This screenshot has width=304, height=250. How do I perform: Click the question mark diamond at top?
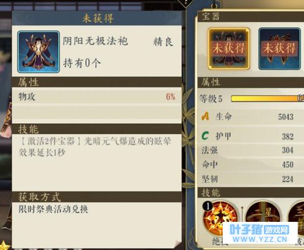(x=186, y=2)
